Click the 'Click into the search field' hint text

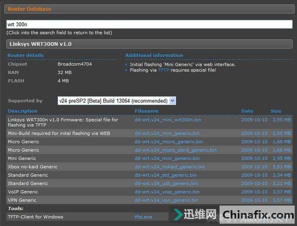pos(59,33)
